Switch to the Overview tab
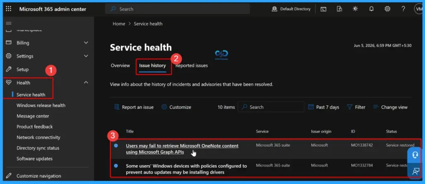 pyautogui.click(x=120, y=65)
